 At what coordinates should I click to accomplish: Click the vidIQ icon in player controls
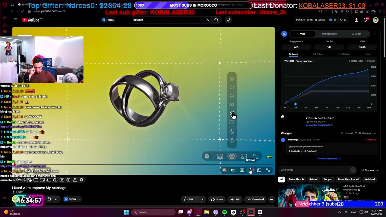click(x=224, y=170)
